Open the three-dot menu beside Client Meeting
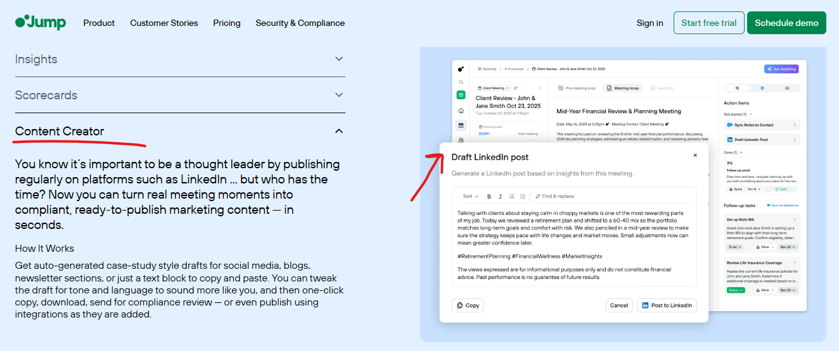The height and width of the screenshot is (351, 839). [540, 88]
